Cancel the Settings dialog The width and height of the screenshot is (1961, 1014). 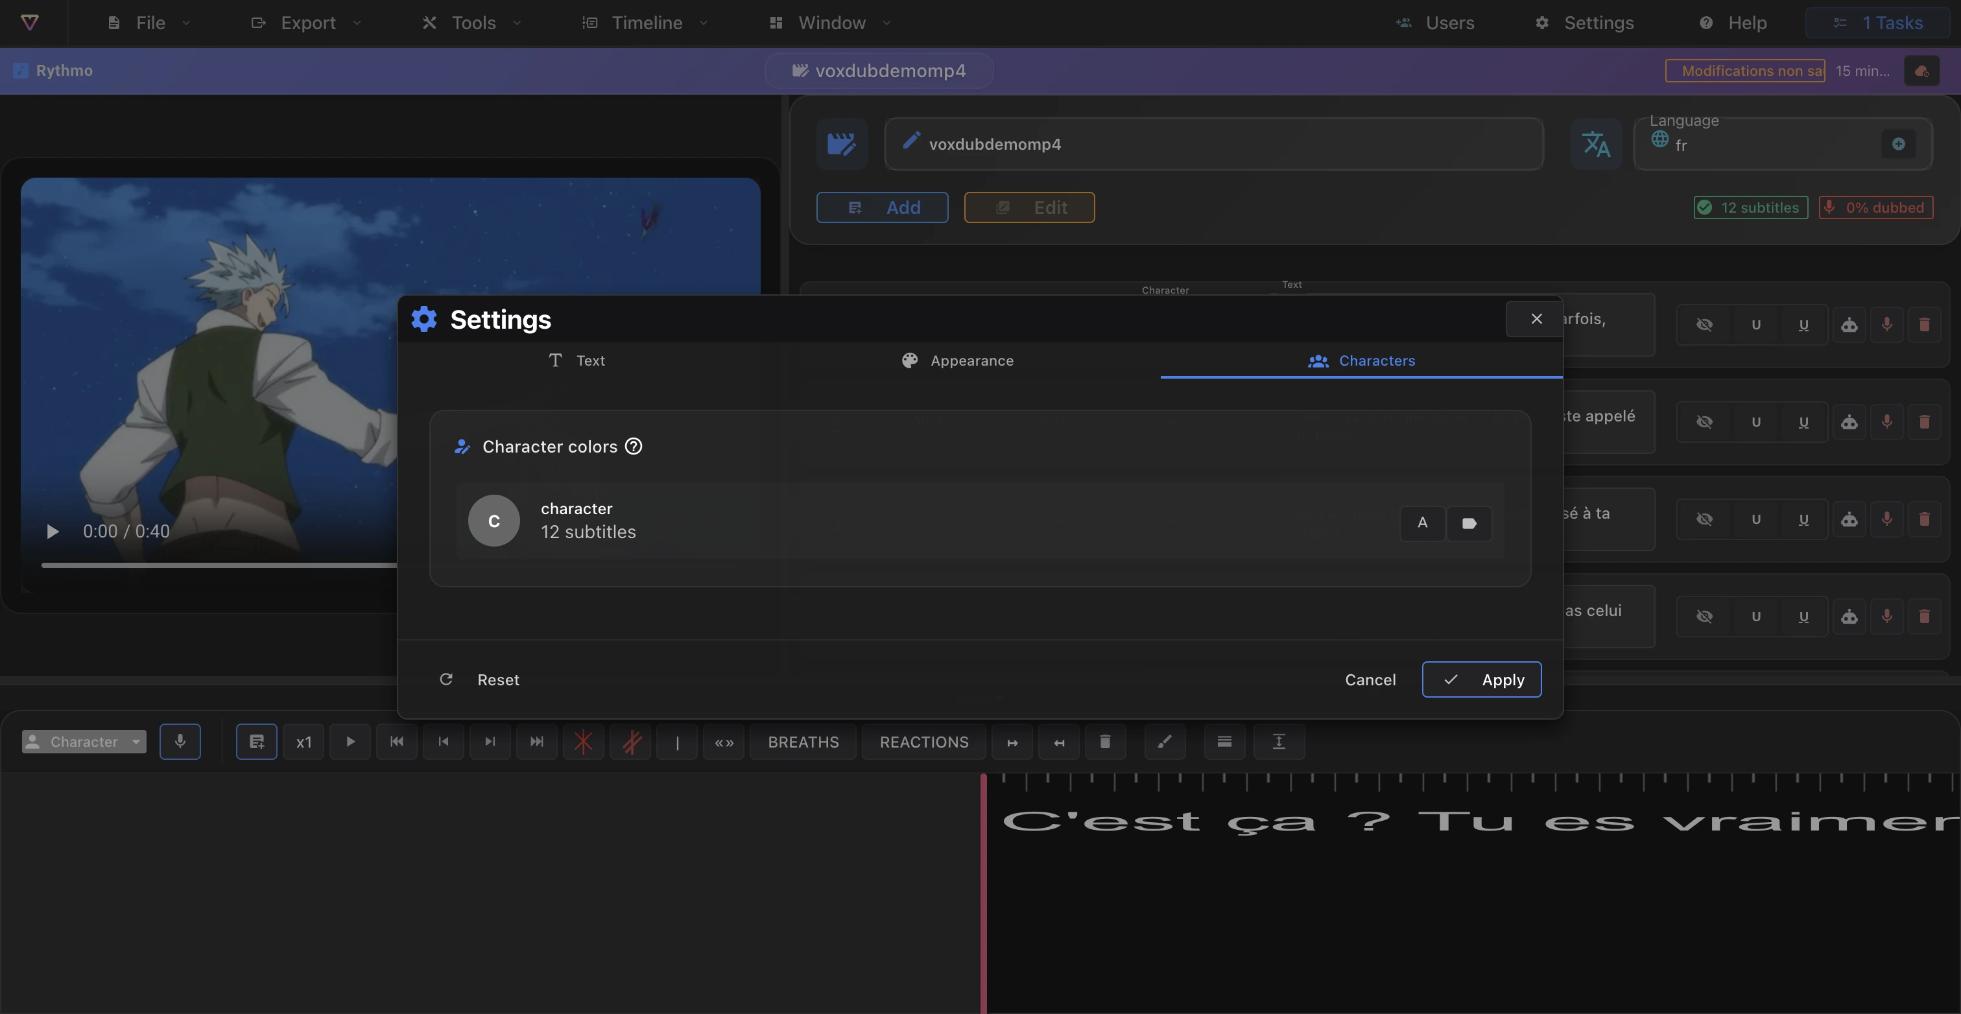(x=1370, y=679)
